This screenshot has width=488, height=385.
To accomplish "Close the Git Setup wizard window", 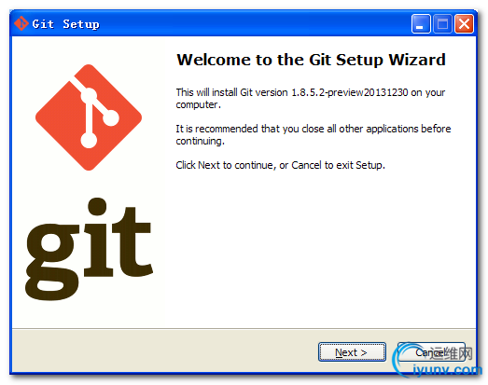I will [x=464, y=24].
